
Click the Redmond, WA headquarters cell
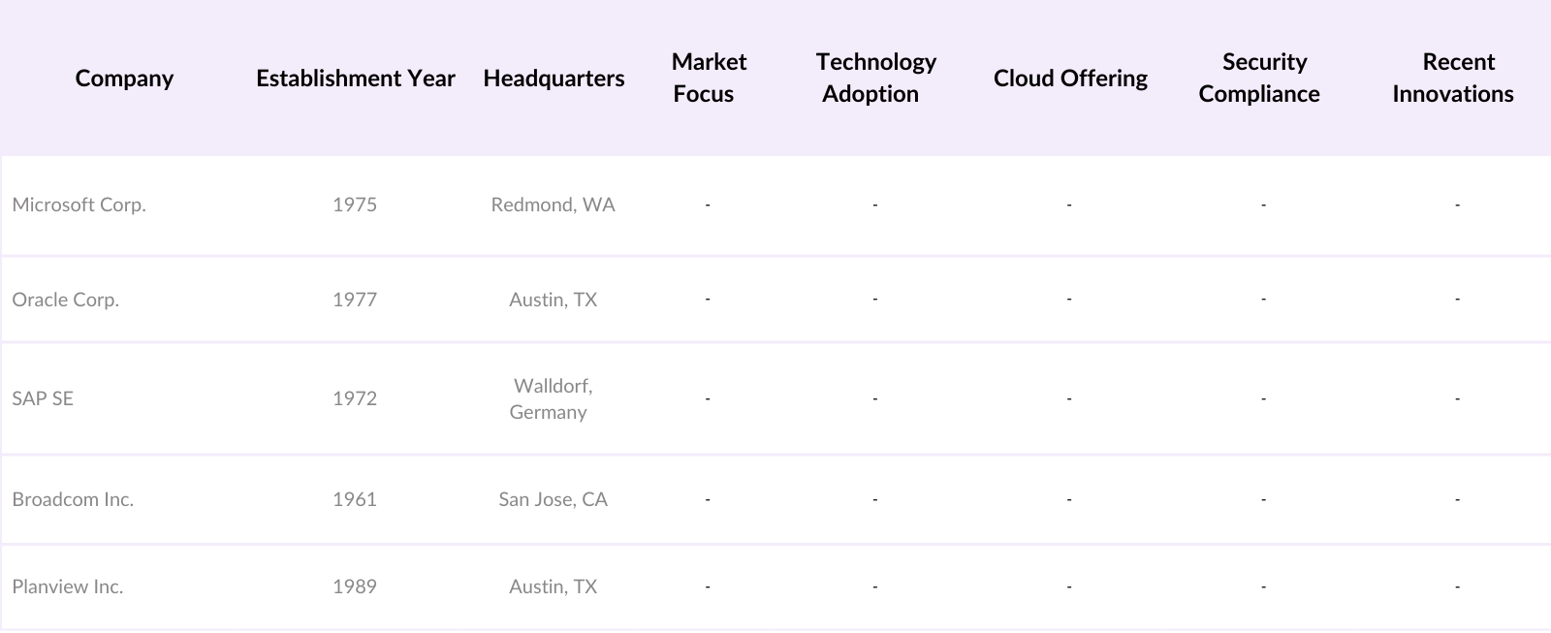[x=553, y=205]
